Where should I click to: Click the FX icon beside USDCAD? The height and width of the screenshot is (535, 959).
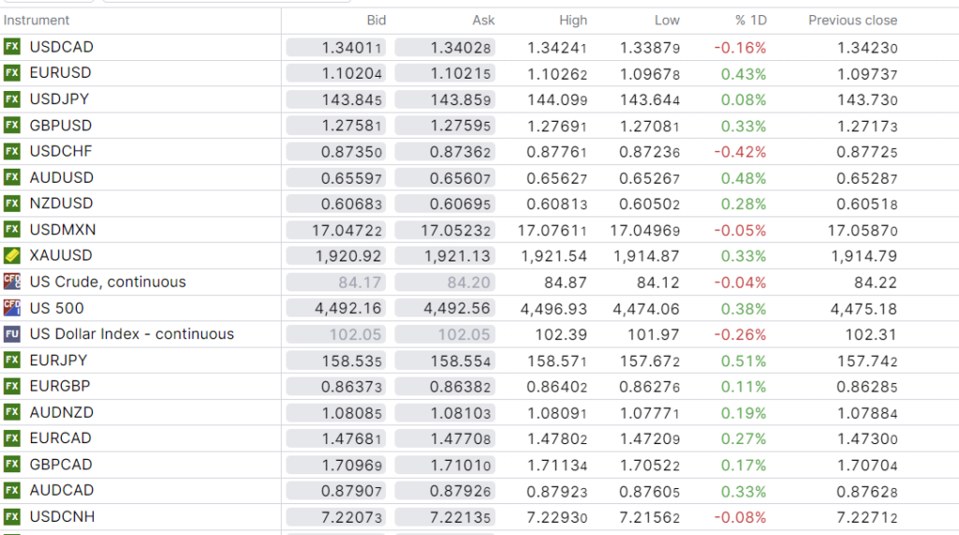point(12,47)
